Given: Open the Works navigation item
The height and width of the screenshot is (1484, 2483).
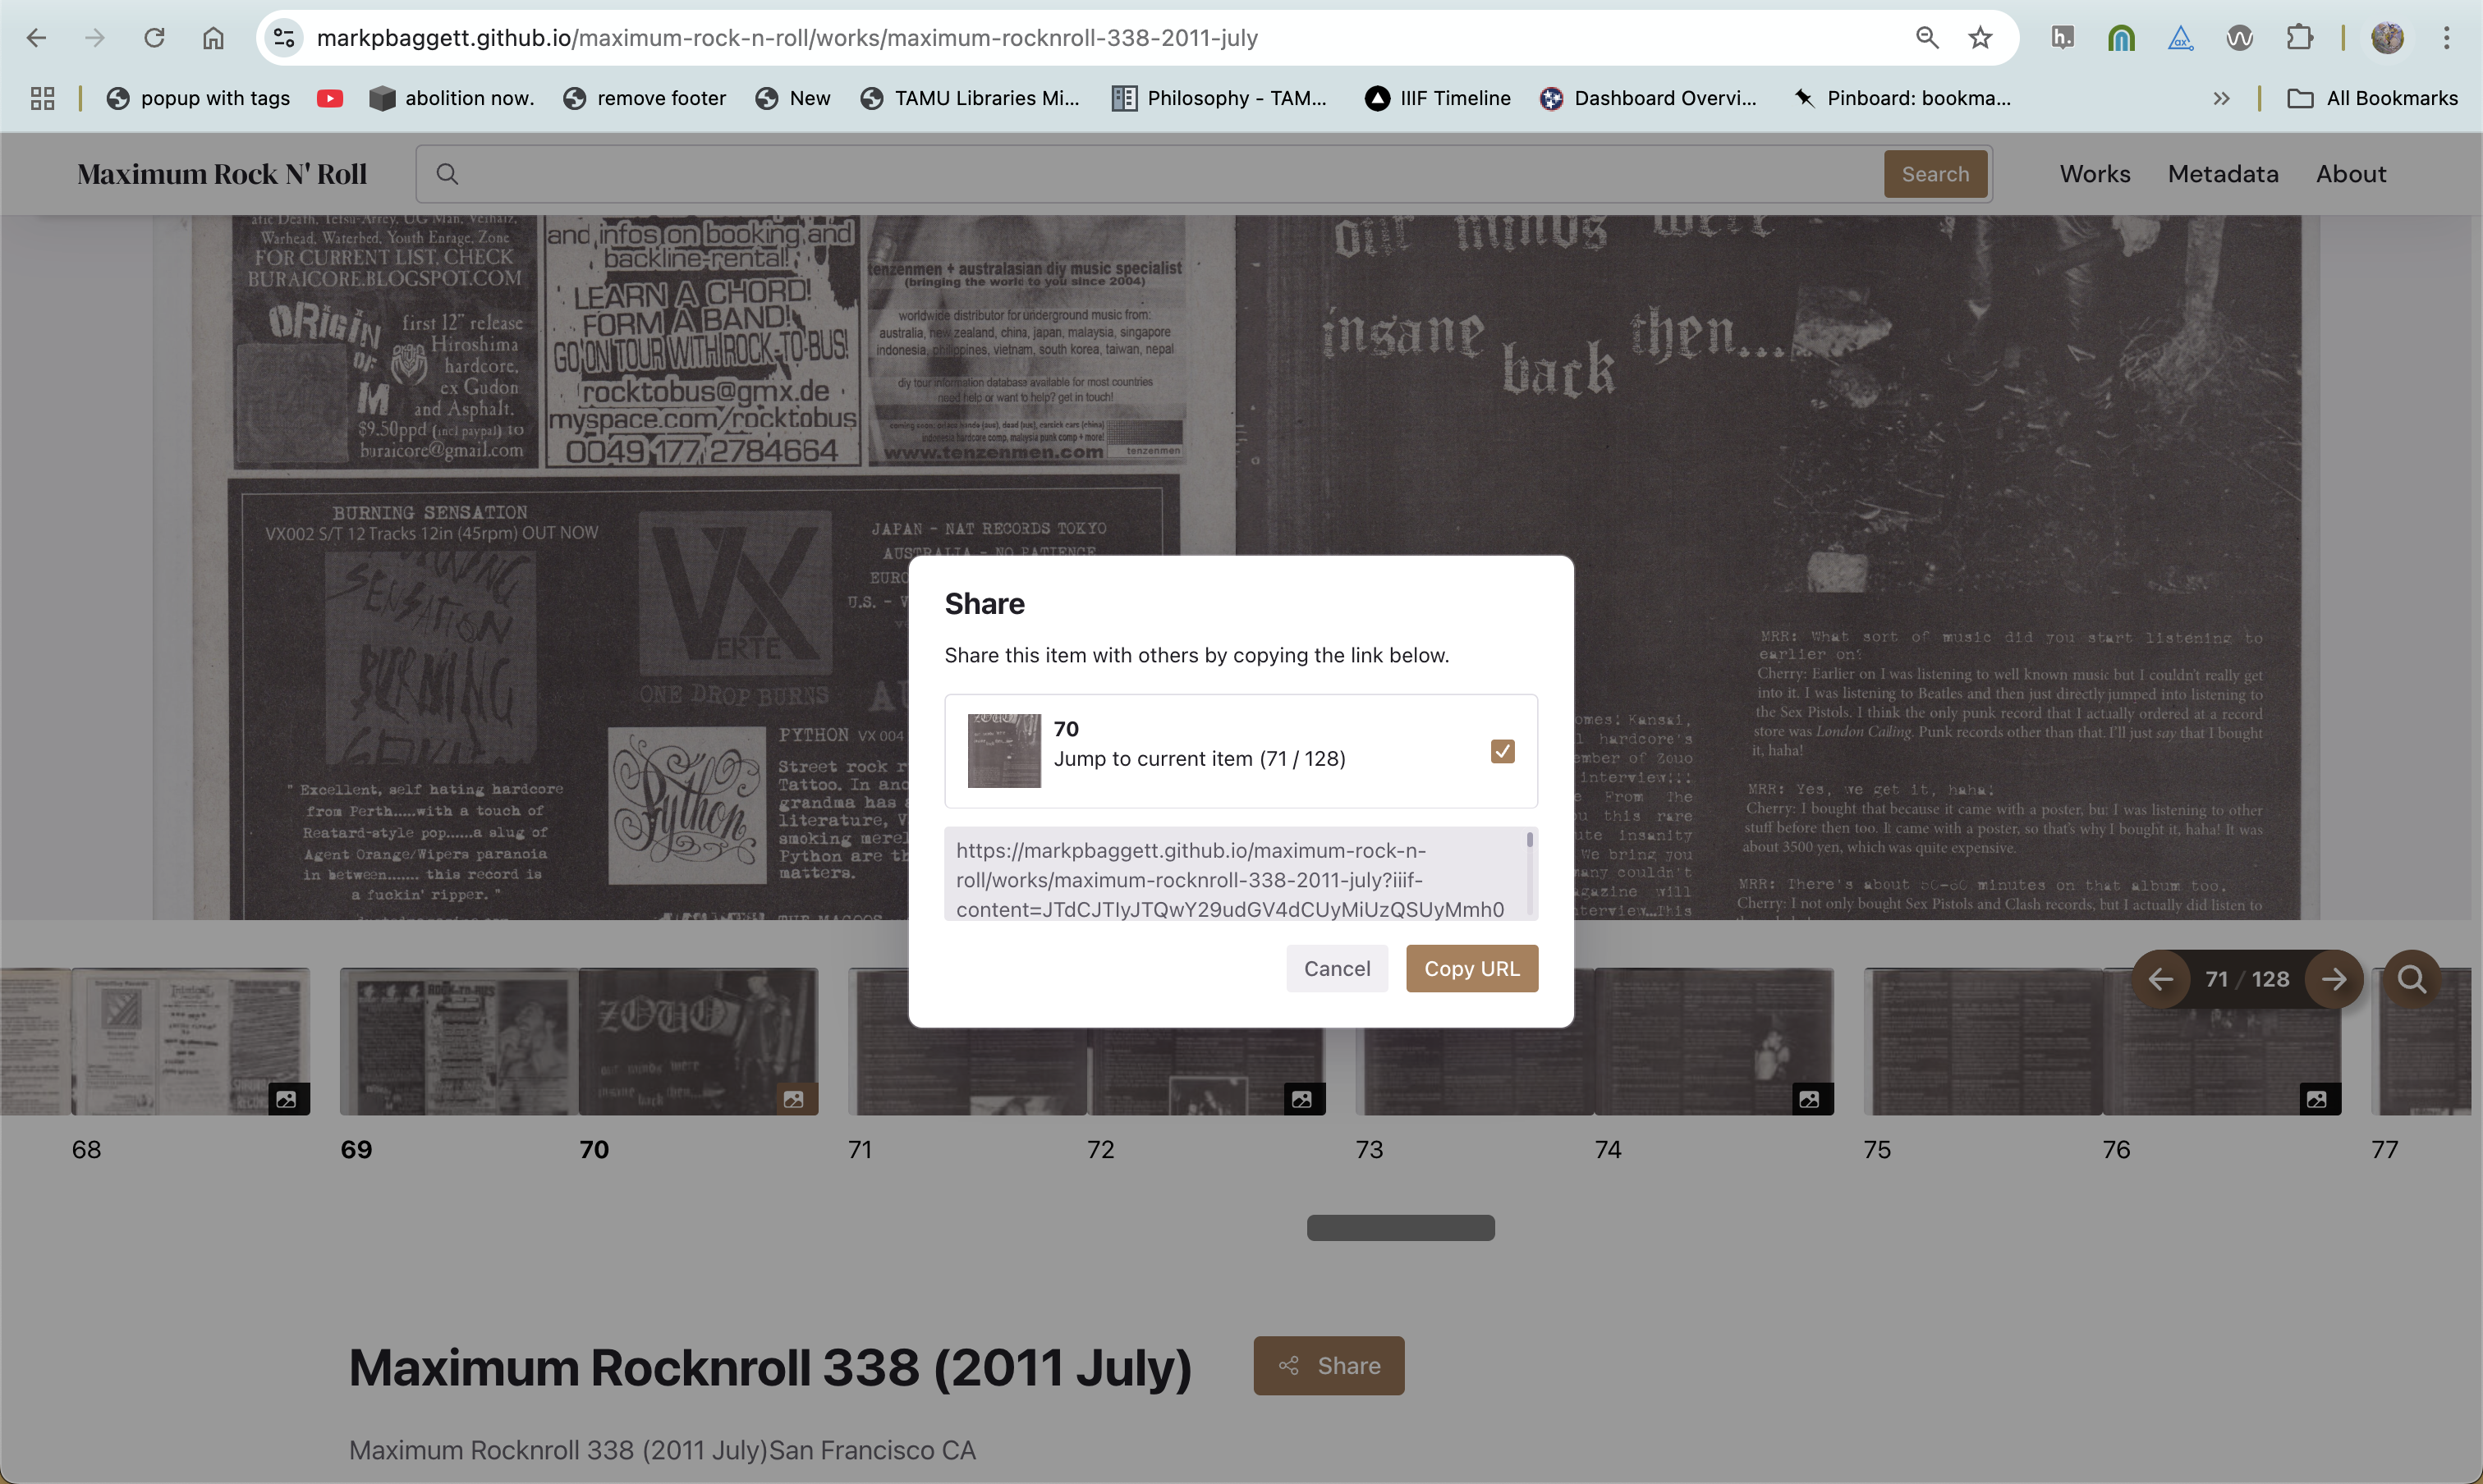Looking at the screenshot, I should (x=2094, y=174).
